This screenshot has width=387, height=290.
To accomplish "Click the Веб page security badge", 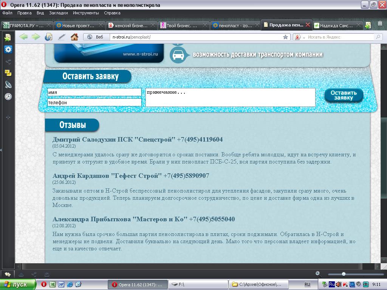I will pos(96,37).
